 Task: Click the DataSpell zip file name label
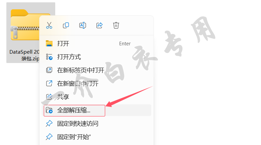pyautogui.click(x=24, y=55)
